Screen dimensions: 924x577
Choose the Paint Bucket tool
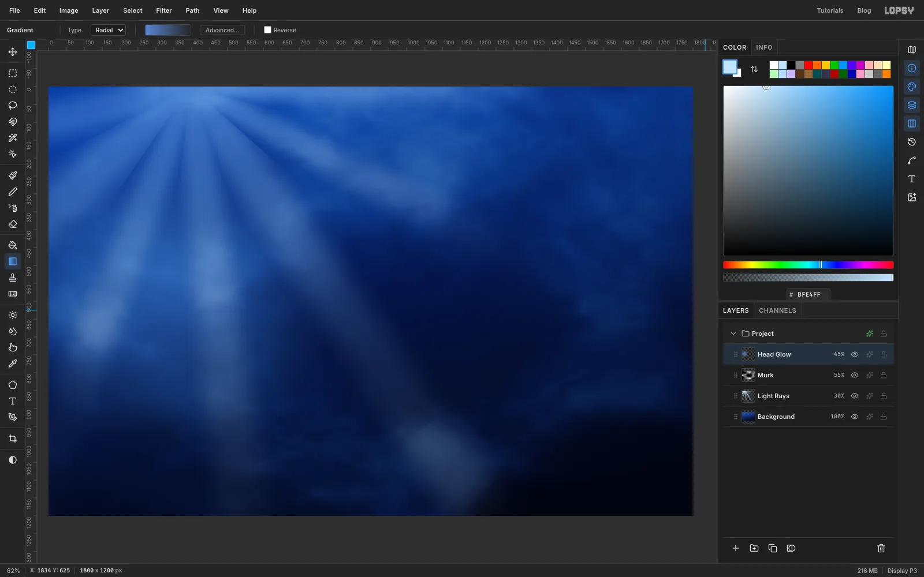click(12, 245)
